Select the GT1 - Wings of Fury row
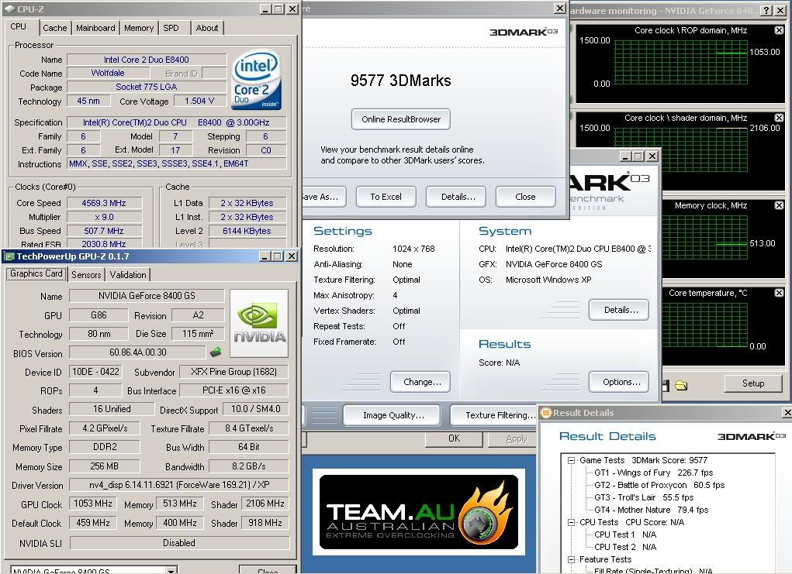Image resolution: width=792 pixels, height=574 pixels. pyautogui.click(x=654, y=473)
